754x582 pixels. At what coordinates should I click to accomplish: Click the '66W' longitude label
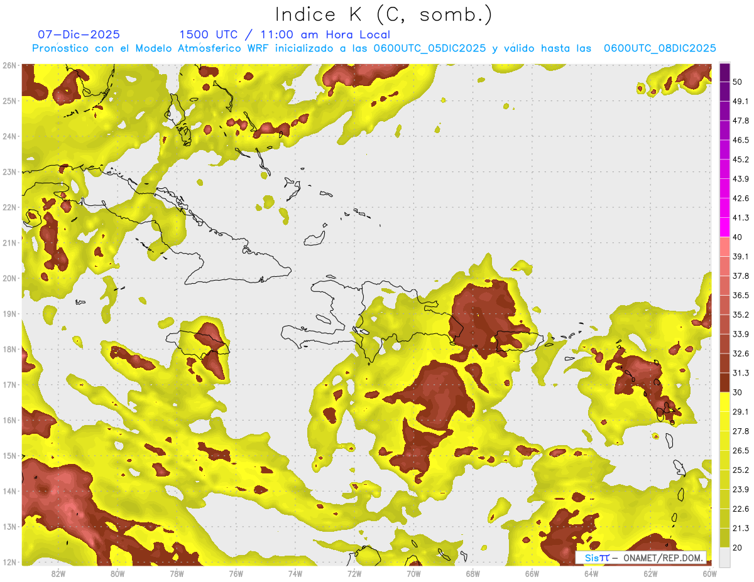[532, 573]
